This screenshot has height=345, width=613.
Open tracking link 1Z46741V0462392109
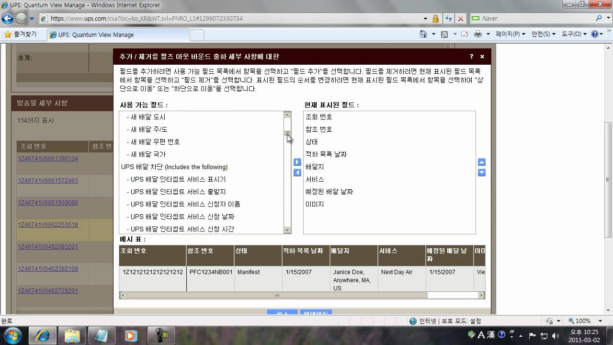pos(48,269)
